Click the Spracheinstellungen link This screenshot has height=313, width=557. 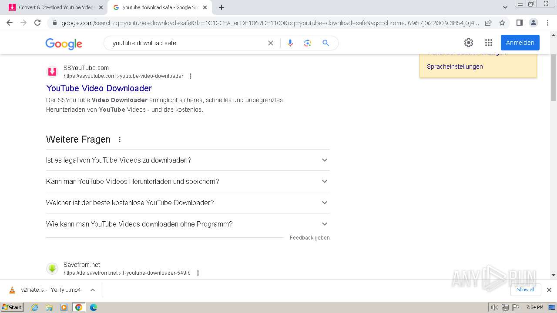point(455,67)
